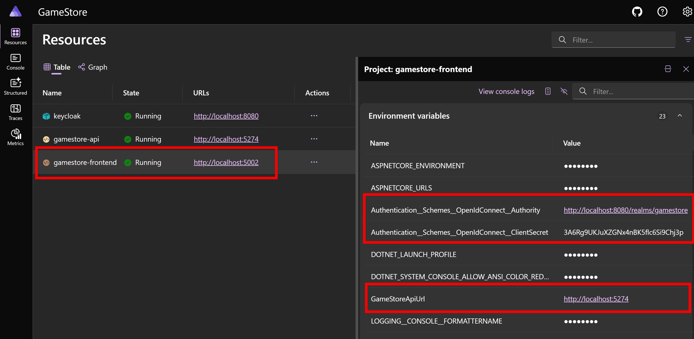Click masked value of ASPNETCORE_ENVIRONMENT
694x339 pixels.
click(581, 166)
